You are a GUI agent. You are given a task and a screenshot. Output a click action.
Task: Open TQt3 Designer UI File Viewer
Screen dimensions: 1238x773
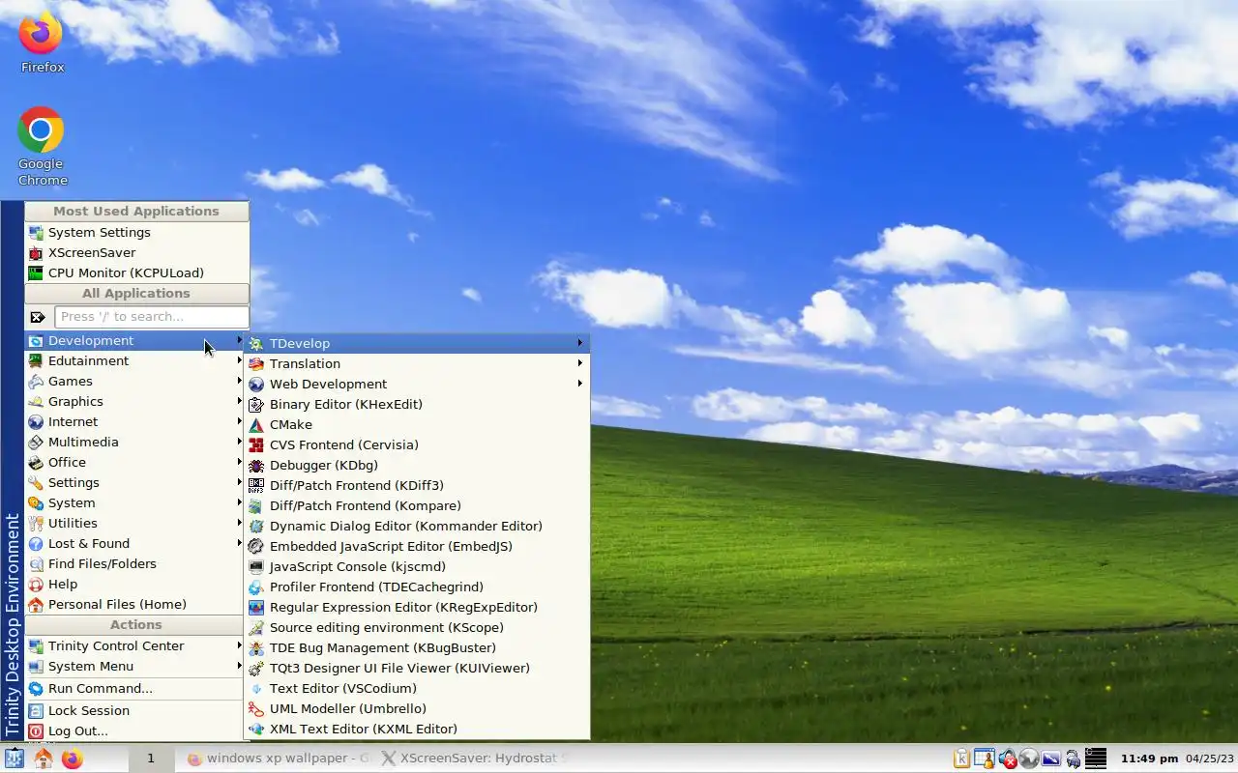point(417,668)
